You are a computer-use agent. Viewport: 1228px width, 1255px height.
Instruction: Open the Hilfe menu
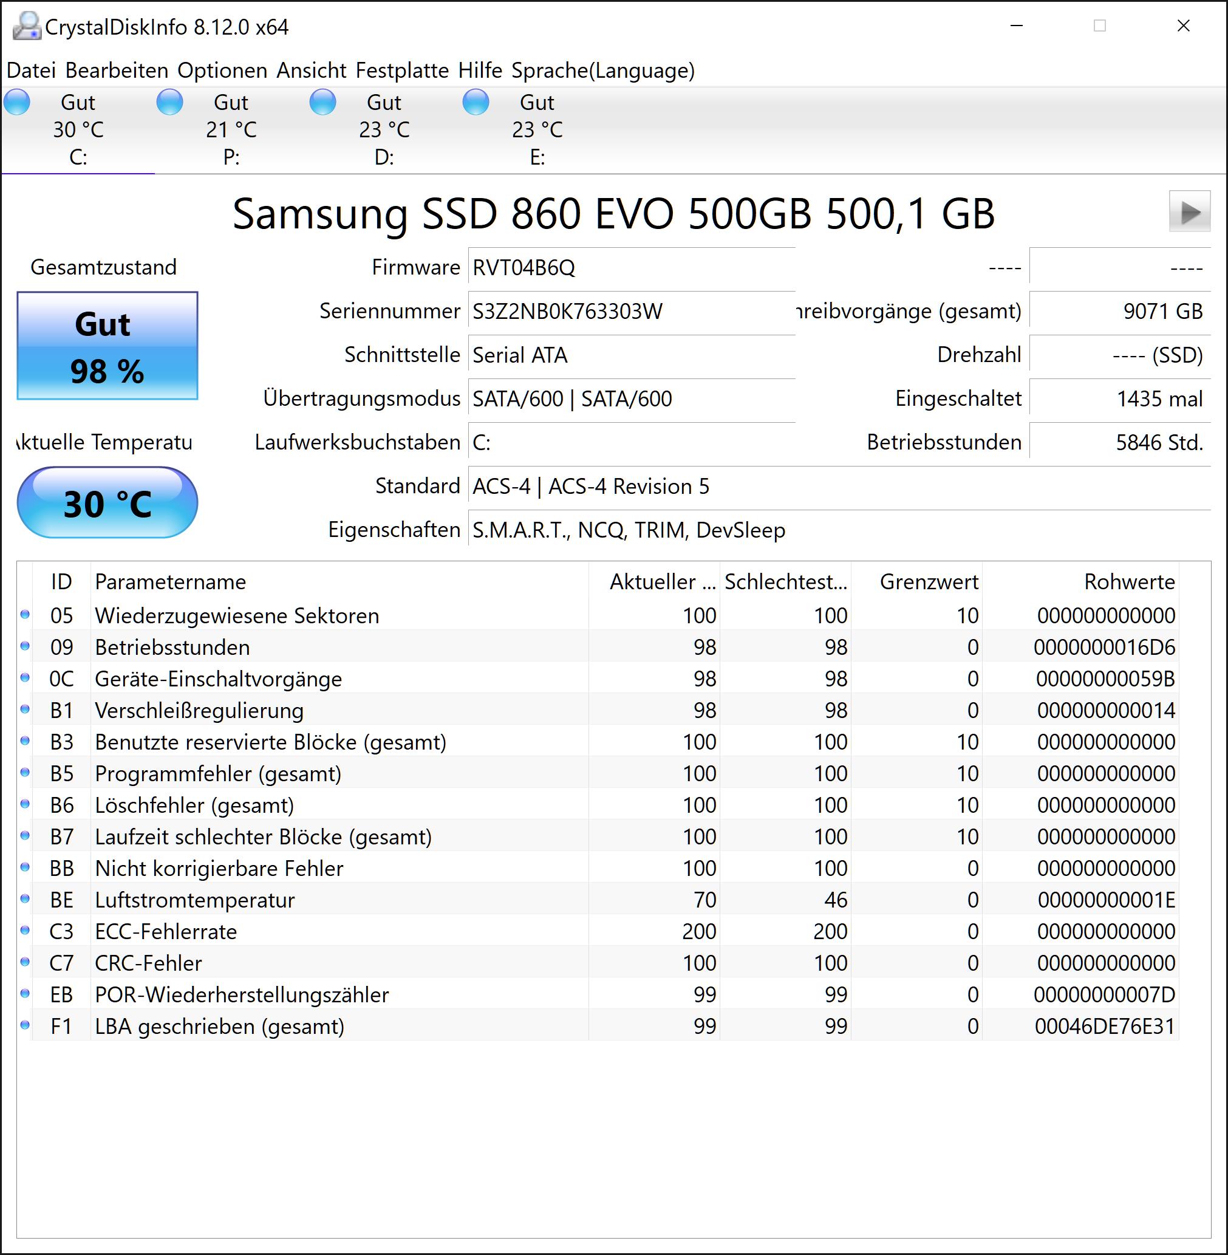[x=480, y=70]
